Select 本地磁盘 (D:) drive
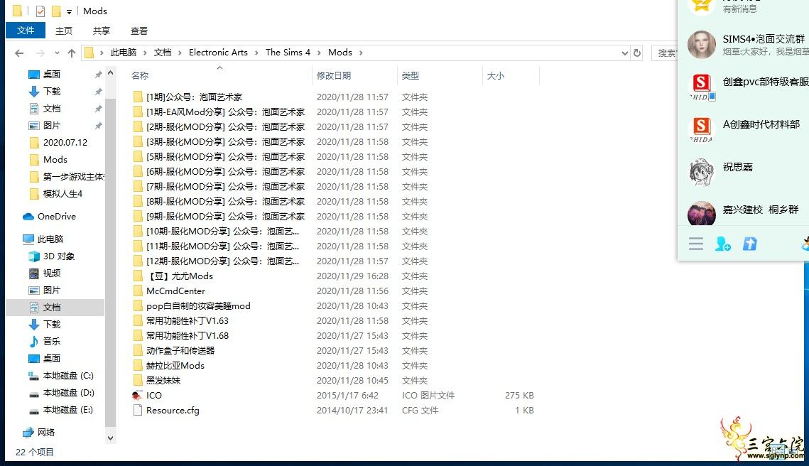Viewport: 809px width, 466px height. [x=68, y=392]
